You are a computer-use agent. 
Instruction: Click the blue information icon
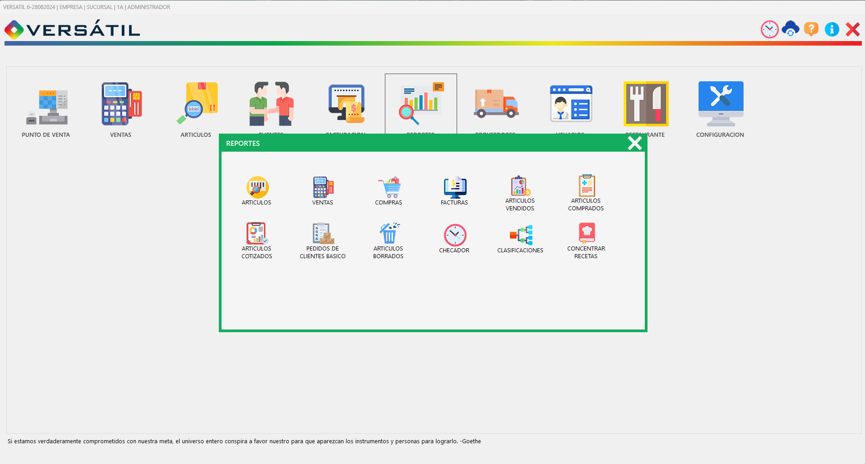click(832, 29)
